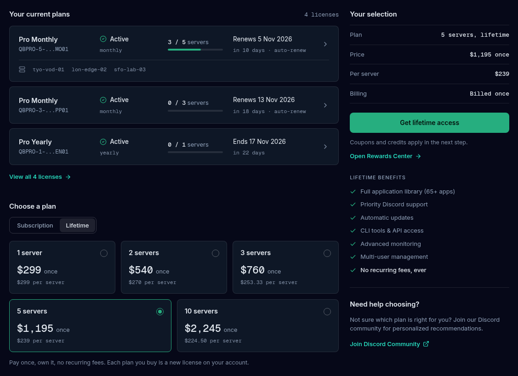Click the checkmark next to No recurring fees, ever
The width and height of the screenshot is (518, 376).
353,270
